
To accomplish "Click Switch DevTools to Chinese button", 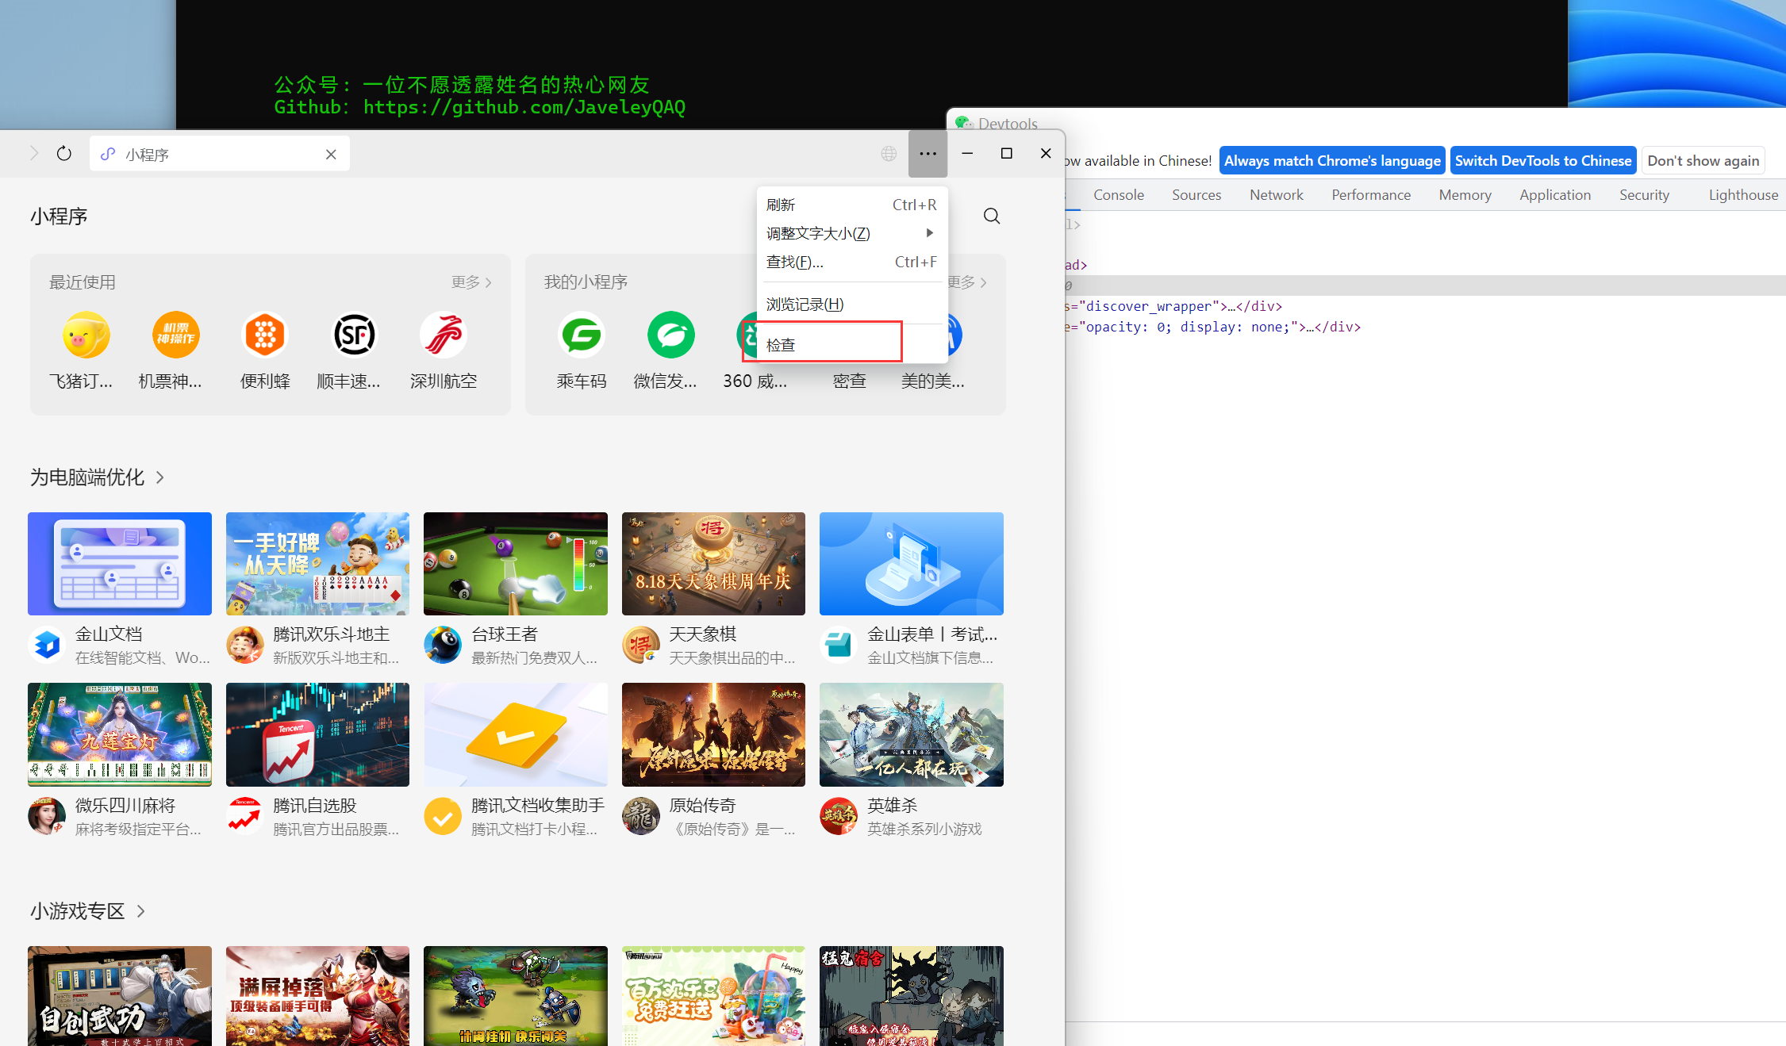I will (1542, 161).
